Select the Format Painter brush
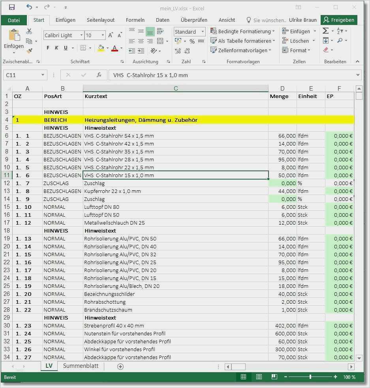This screenshot has height=388, width=370. tap(29, 51)
